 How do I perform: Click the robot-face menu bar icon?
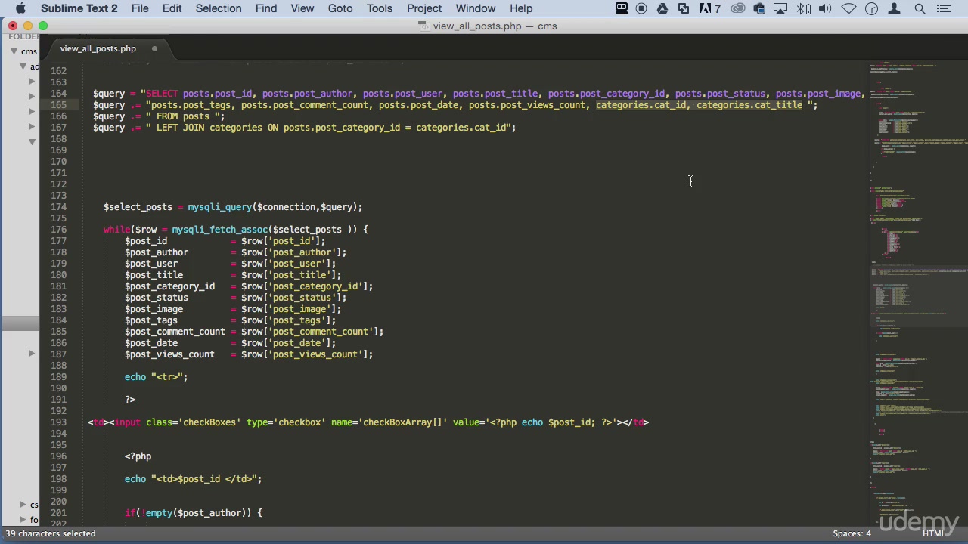coord(621,8)
